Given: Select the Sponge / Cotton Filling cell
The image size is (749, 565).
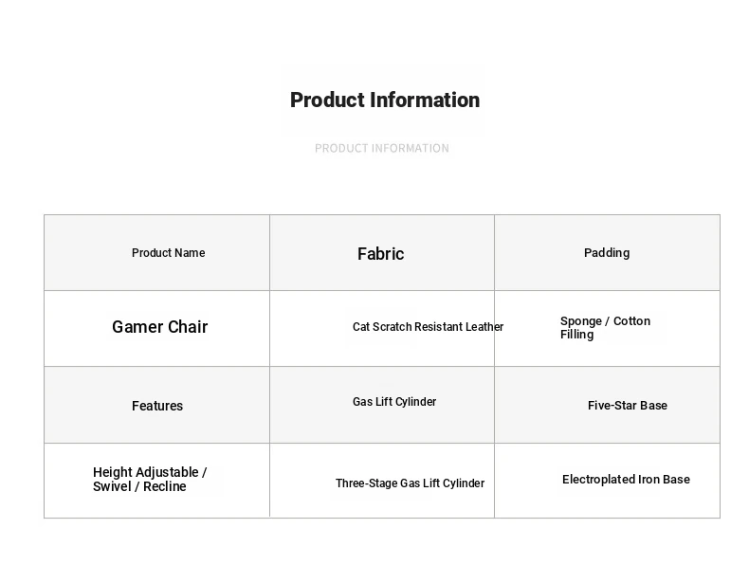Looking at the screenshot, I should [x=607, y=329].
